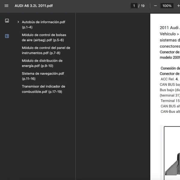The width and height of the screenshot is (180, 180).
Task: Open Módulo de control del panel de instrumentos bookmark
Action: [46, 50]
